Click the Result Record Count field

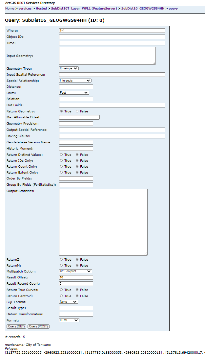pyautogui.click(x=76, y=284)
